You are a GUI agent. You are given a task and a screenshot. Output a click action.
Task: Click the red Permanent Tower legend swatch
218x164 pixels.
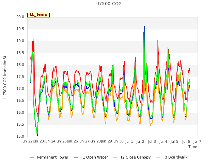coord(32,158)
